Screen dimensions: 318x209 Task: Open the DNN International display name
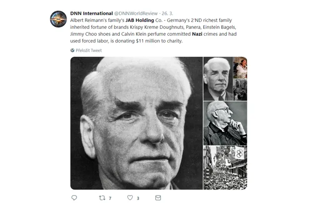tap(91, 13)
